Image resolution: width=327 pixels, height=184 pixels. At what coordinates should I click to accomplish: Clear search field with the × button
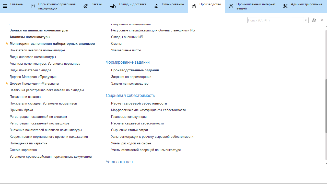(306, 20)
